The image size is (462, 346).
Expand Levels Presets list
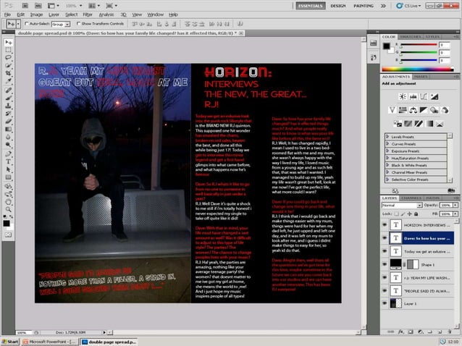tap(387, 137)
